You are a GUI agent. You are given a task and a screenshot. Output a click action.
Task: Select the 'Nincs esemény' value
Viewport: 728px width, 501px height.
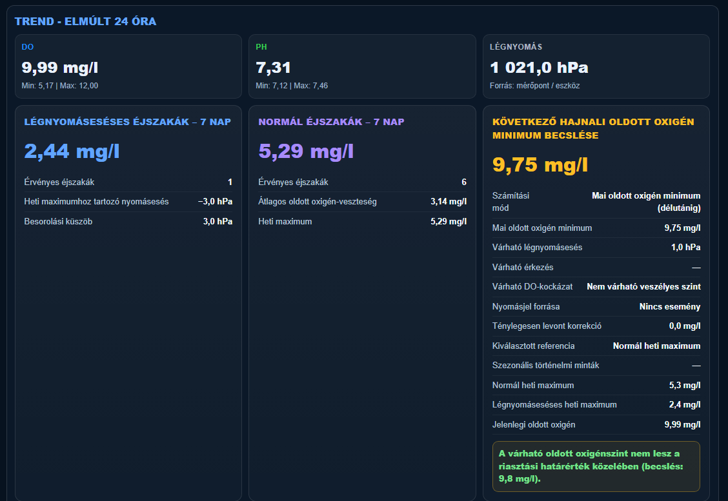(670, 307)
